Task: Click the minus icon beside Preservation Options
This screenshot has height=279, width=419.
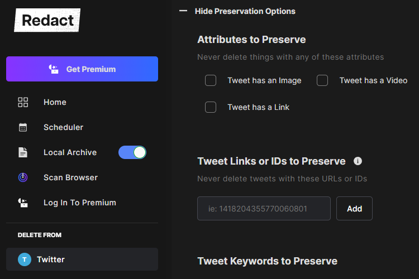Action: pyautogui.click(x=183, y=11)
